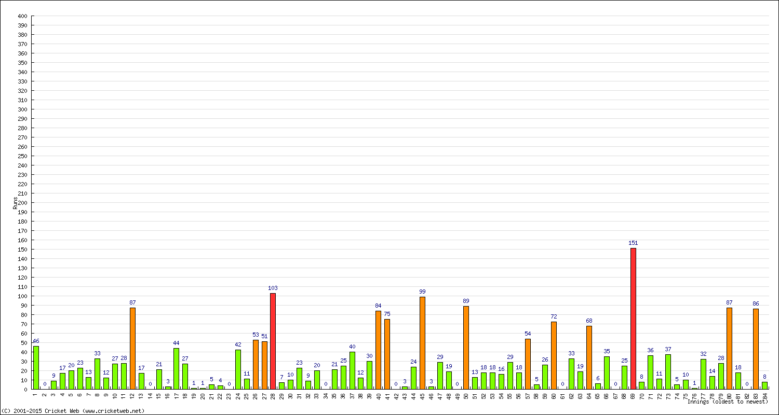Select the innings "84" tick label on the x-axis

tap(764, 395)
